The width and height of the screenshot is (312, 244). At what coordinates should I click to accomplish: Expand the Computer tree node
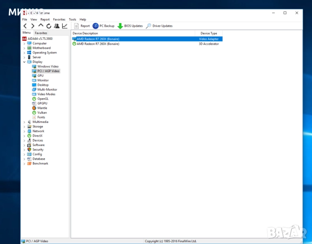(24, 44)
